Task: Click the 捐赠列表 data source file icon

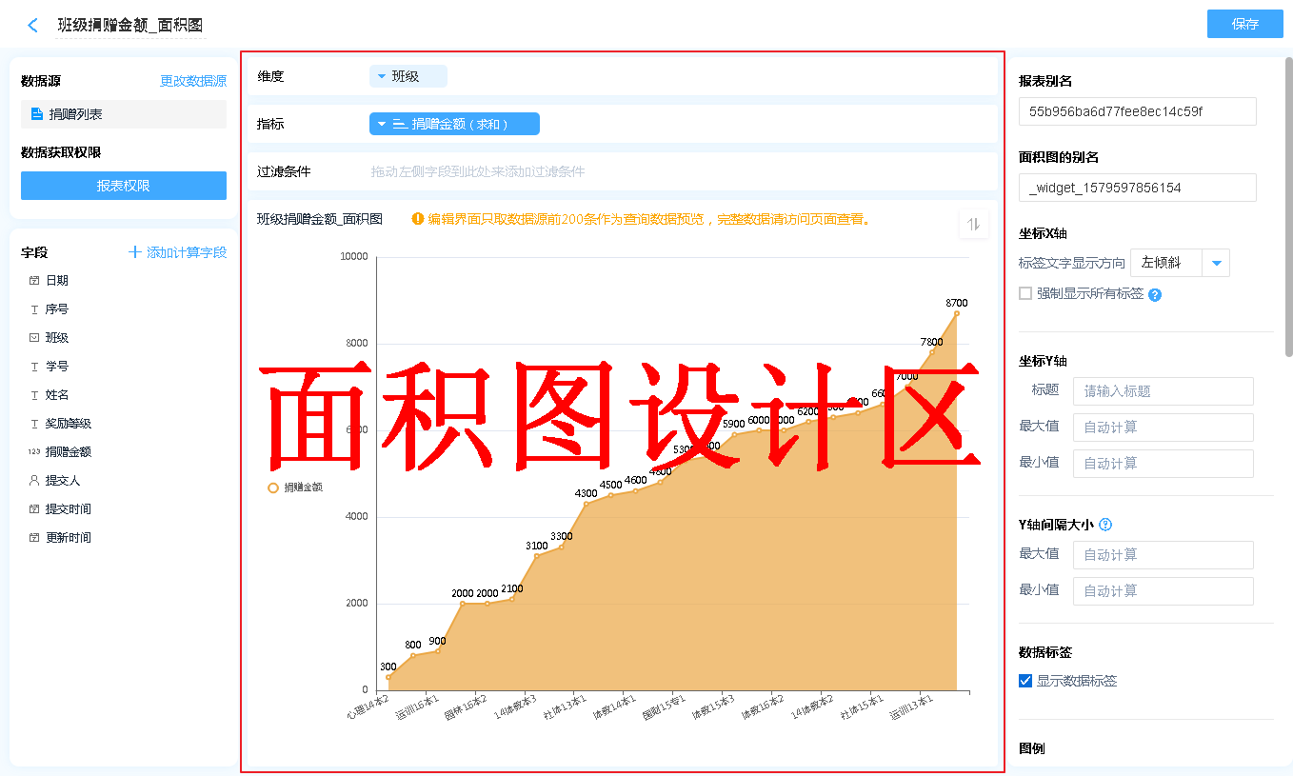Action: point(37,114)
